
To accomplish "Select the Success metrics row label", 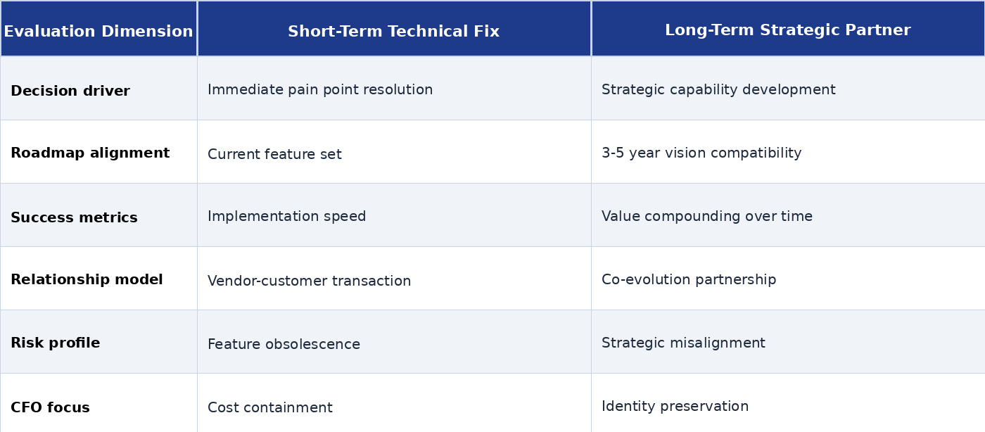I will click(x=74, y=218).
